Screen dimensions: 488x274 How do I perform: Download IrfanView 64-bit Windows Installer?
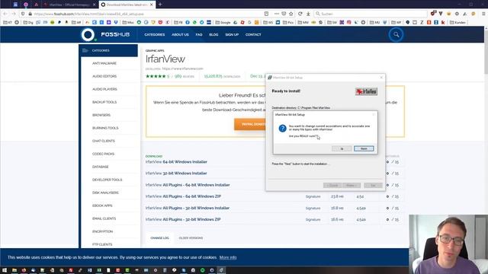pos(176,162)
